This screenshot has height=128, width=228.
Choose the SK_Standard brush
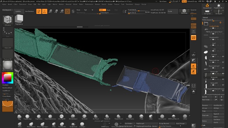[73, 117]
